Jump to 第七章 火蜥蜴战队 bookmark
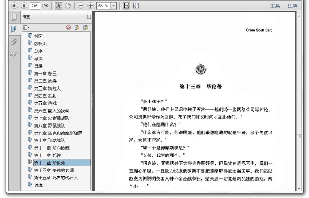 [x=51, y=118]
